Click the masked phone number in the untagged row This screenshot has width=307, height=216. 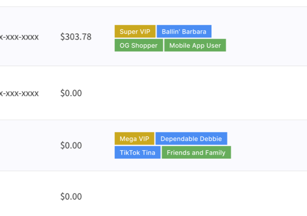tap(20, 93)
